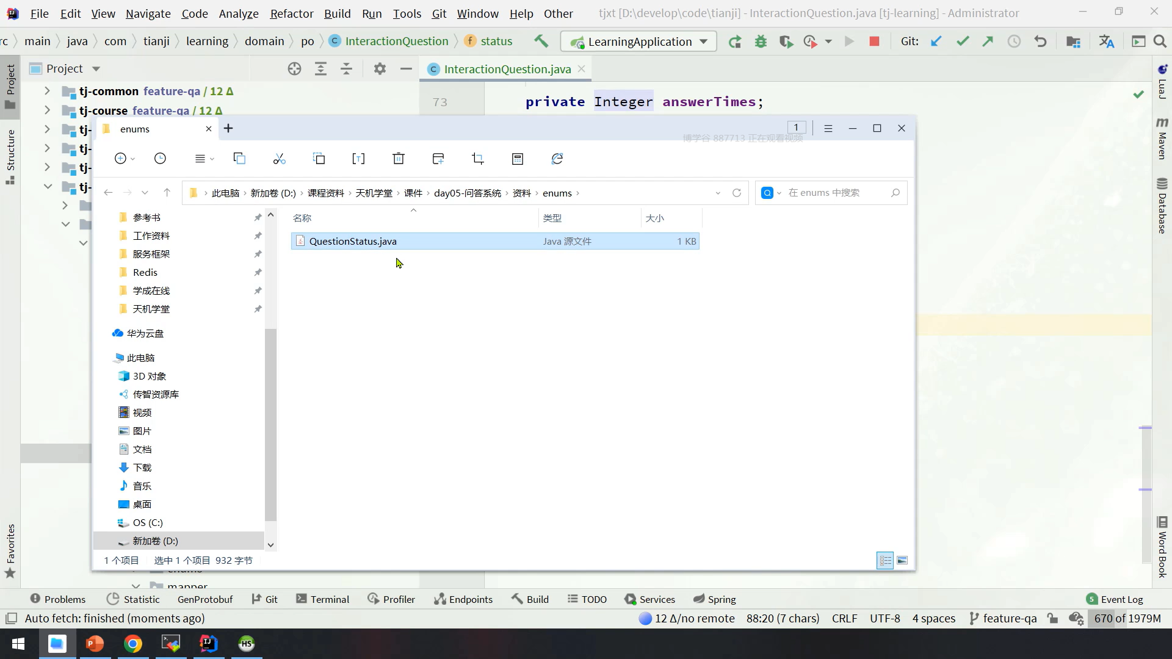
Task: Stop the running application
Action: 874,41
